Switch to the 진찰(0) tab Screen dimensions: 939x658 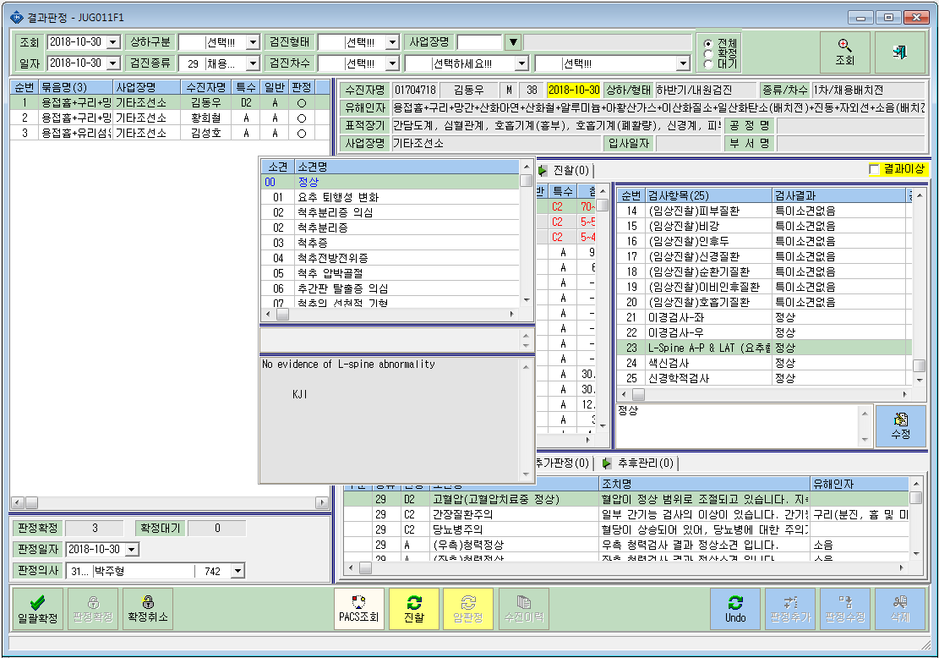click(565, 171)
